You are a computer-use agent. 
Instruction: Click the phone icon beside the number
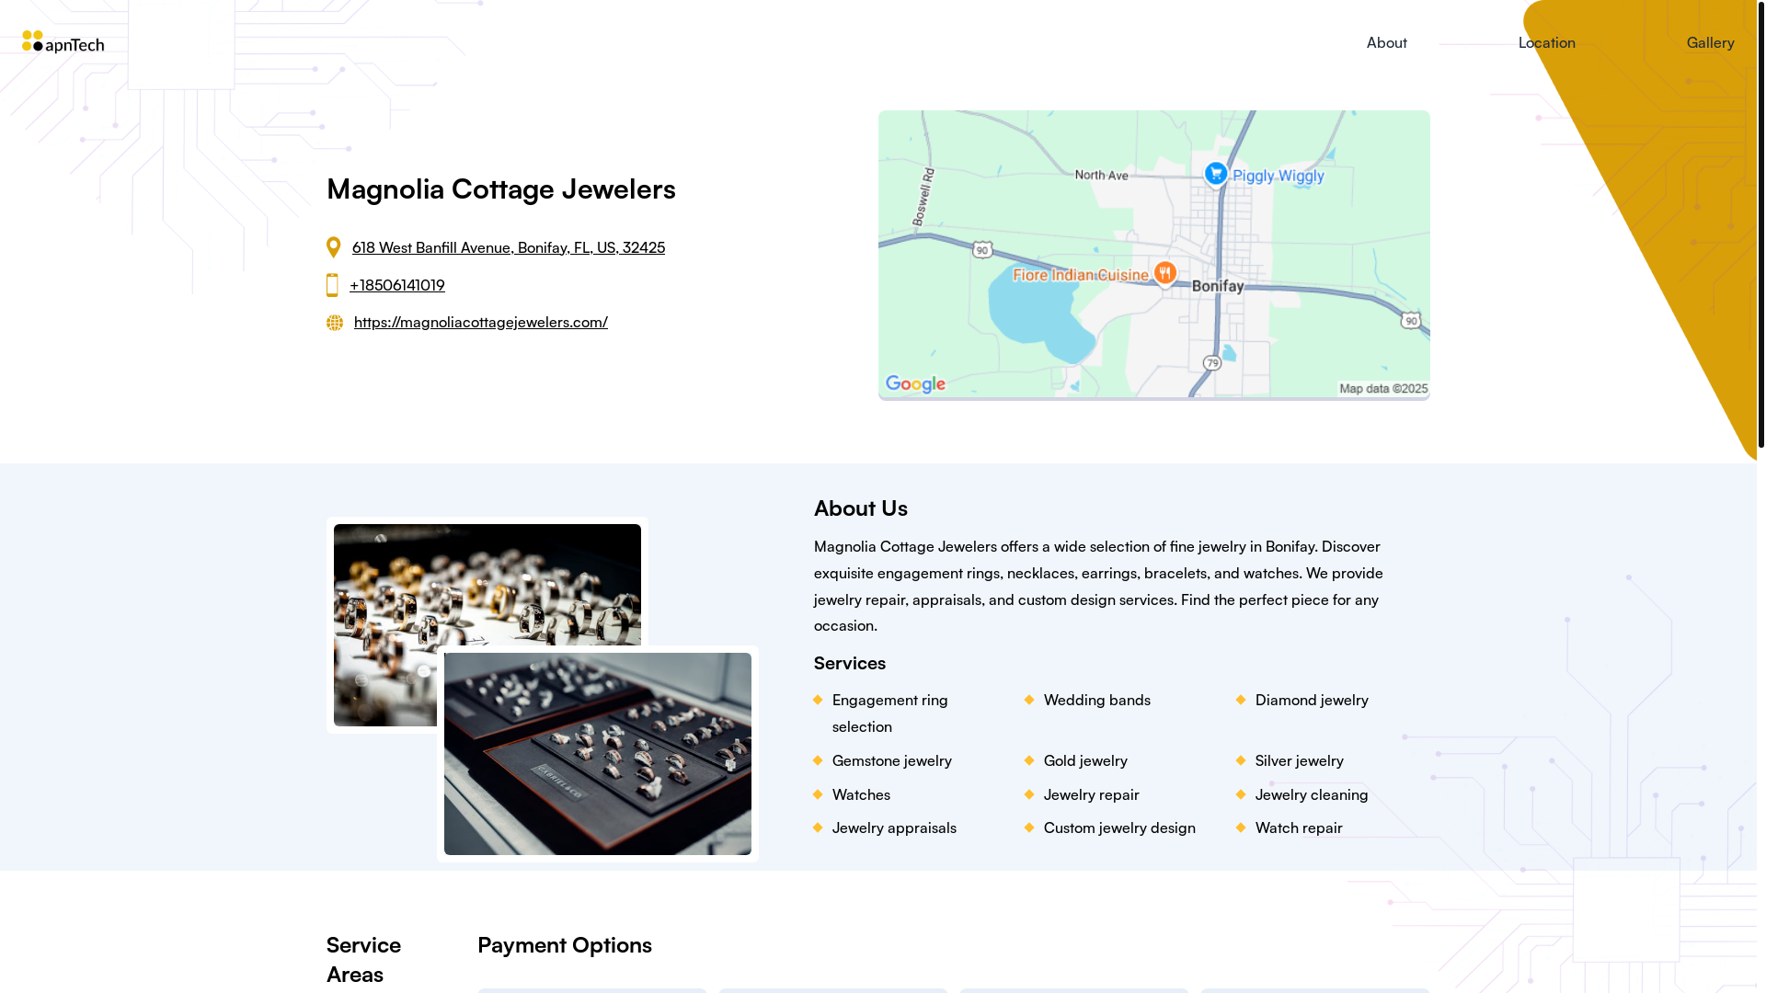332,285
